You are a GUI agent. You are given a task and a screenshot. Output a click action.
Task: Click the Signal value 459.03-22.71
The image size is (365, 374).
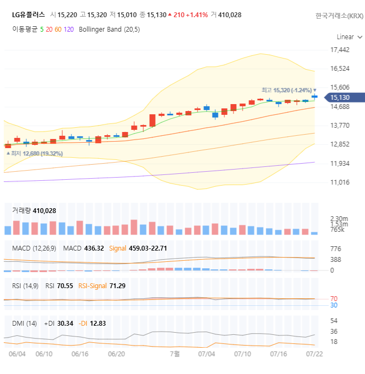(x=148, y=248)
